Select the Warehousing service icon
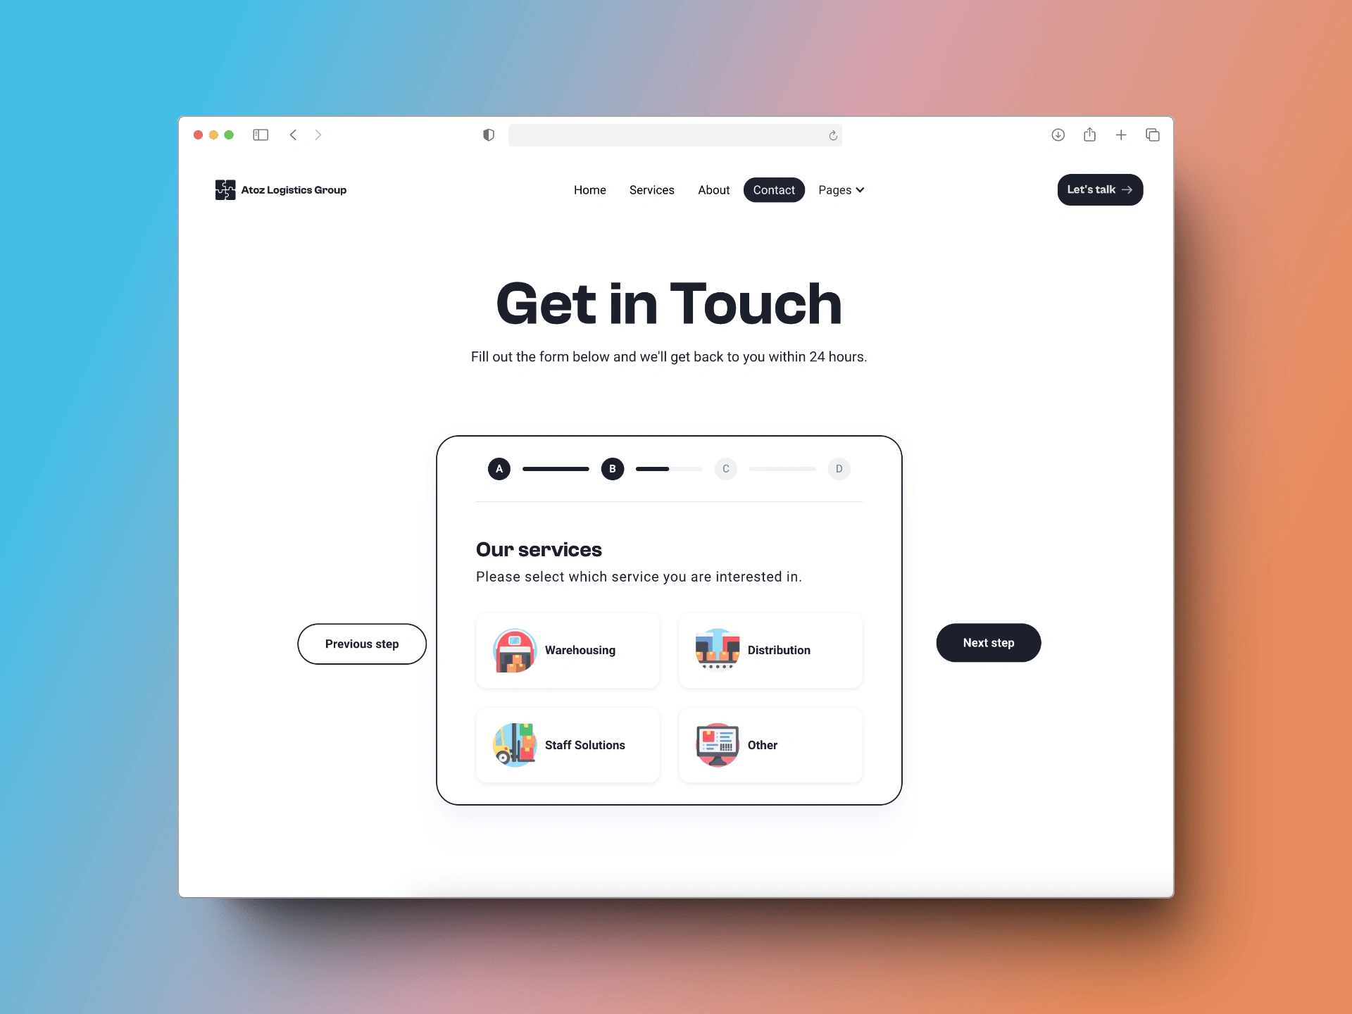The height and width of the screenshot is (1014, 1352). coord(514,650)
